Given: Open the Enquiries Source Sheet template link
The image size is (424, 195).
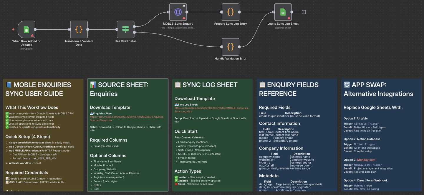Looking at the screenshot, I should tap(127, 118).
